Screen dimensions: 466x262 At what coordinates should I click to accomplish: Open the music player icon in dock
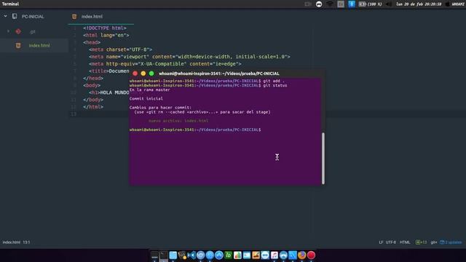pos(275,255)
